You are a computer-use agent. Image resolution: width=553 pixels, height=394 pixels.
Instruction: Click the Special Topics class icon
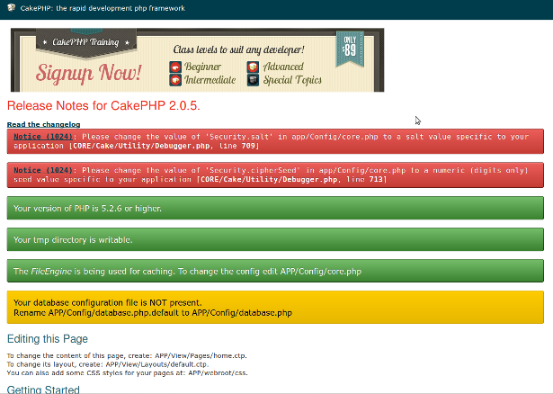coord(254,80)
